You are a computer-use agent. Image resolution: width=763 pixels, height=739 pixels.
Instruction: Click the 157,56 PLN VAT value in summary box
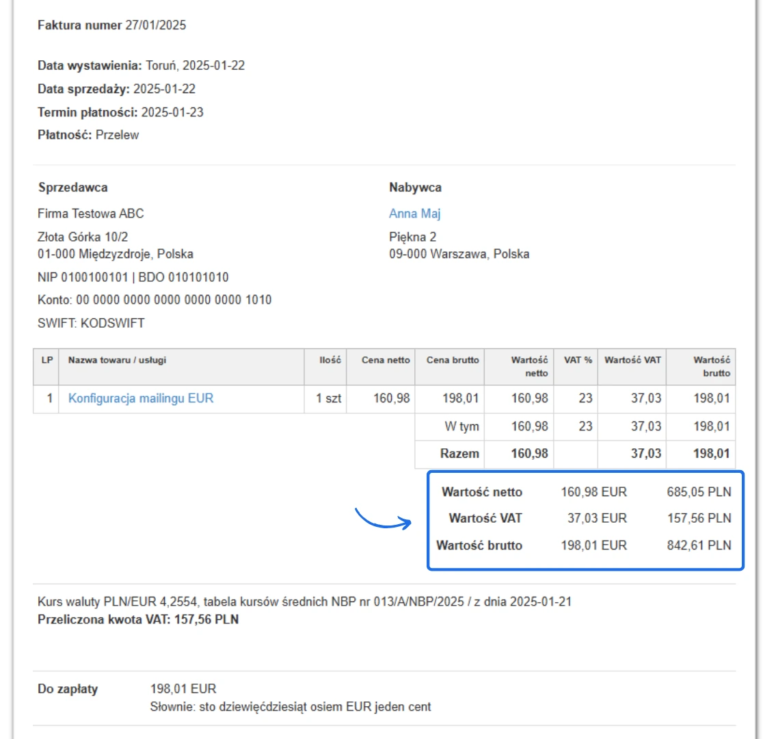(699, 518)
